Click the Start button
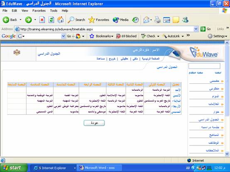 coord(14,168)
